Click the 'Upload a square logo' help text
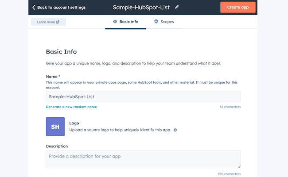 click(120, 130)
